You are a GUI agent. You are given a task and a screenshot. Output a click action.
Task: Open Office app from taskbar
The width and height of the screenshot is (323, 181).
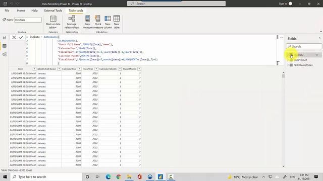coord(139,176)
